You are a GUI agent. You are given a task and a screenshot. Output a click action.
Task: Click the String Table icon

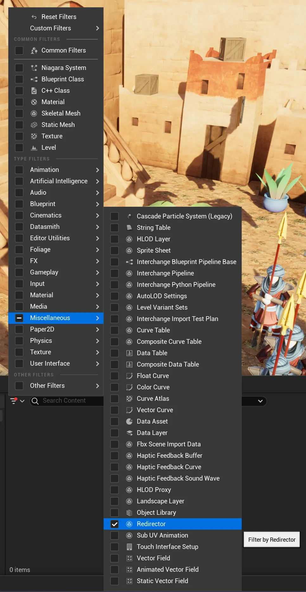pyautogui.click(x=129, y=228)
